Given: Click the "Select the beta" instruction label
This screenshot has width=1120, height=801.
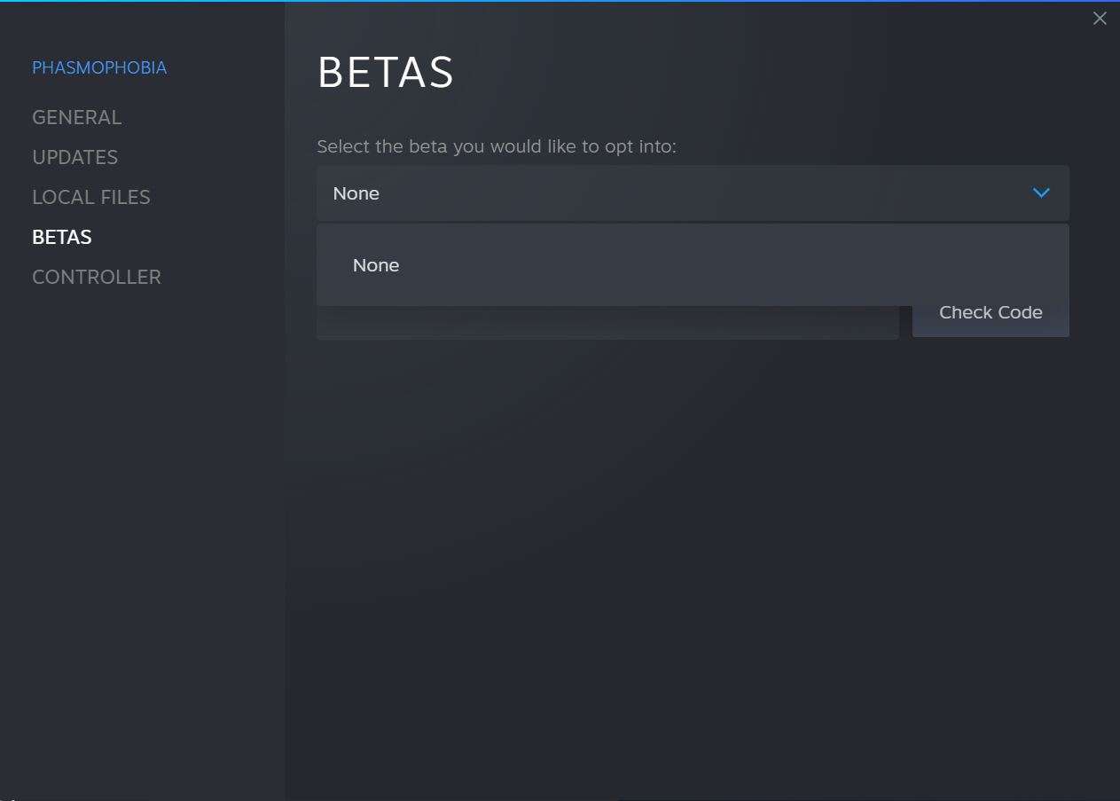Looking at the screenshot, I should coord(496,146).
